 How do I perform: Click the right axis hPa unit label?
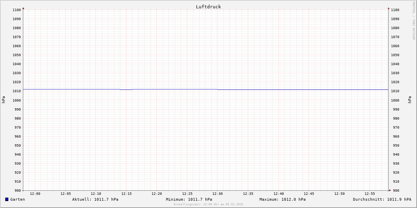(x=410, y=100)
